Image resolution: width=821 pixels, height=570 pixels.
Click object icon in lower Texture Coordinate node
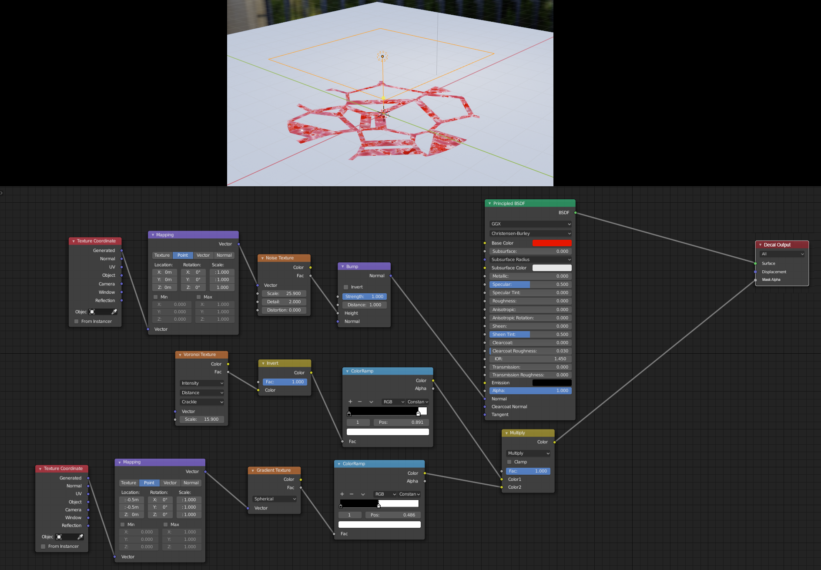tap(59, 536)
